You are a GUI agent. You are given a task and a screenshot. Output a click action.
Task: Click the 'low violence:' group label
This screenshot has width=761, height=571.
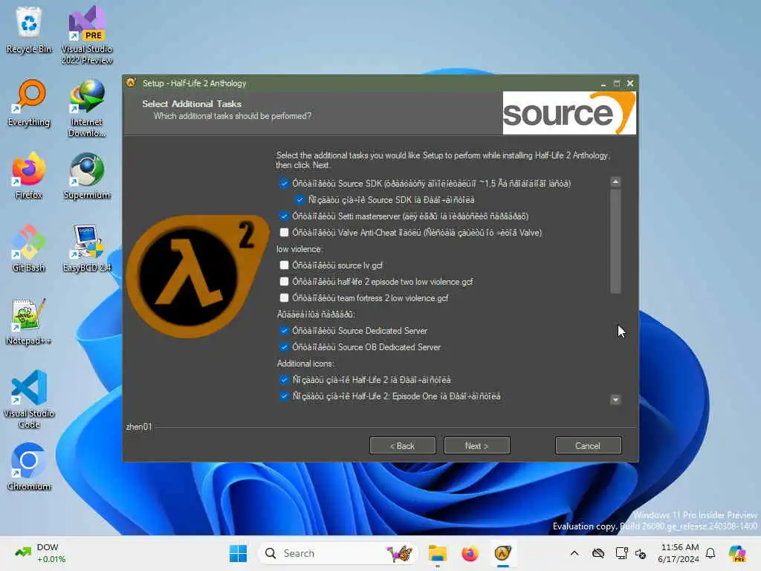(299, 249)
